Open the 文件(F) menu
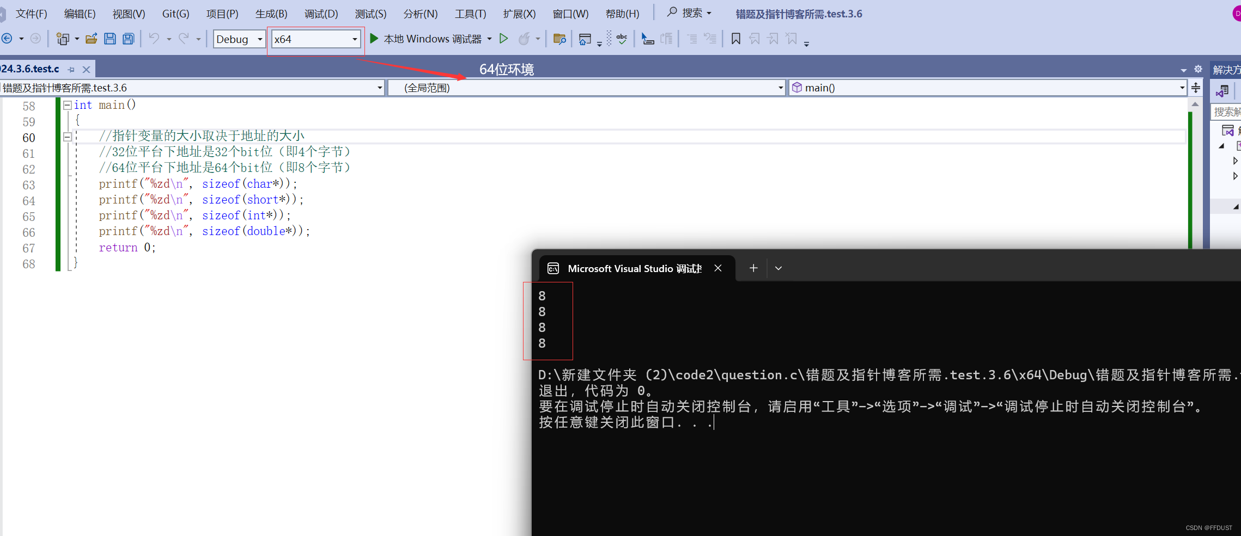 tap(31, 14)
